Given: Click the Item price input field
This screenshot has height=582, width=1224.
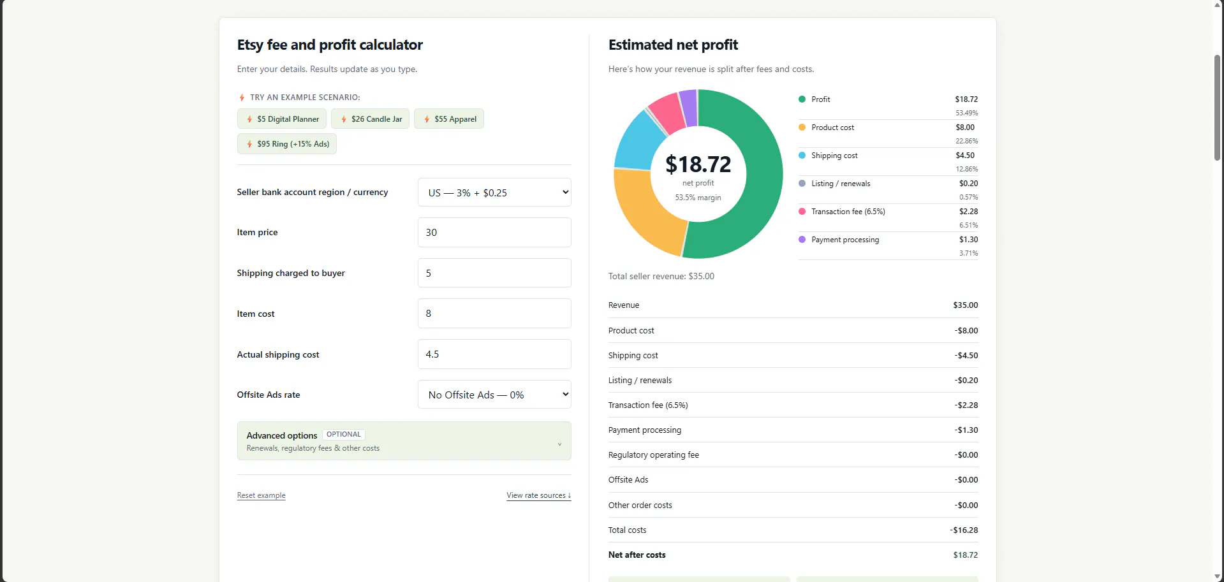Looking at the screenshot, I should pos(494,233).
